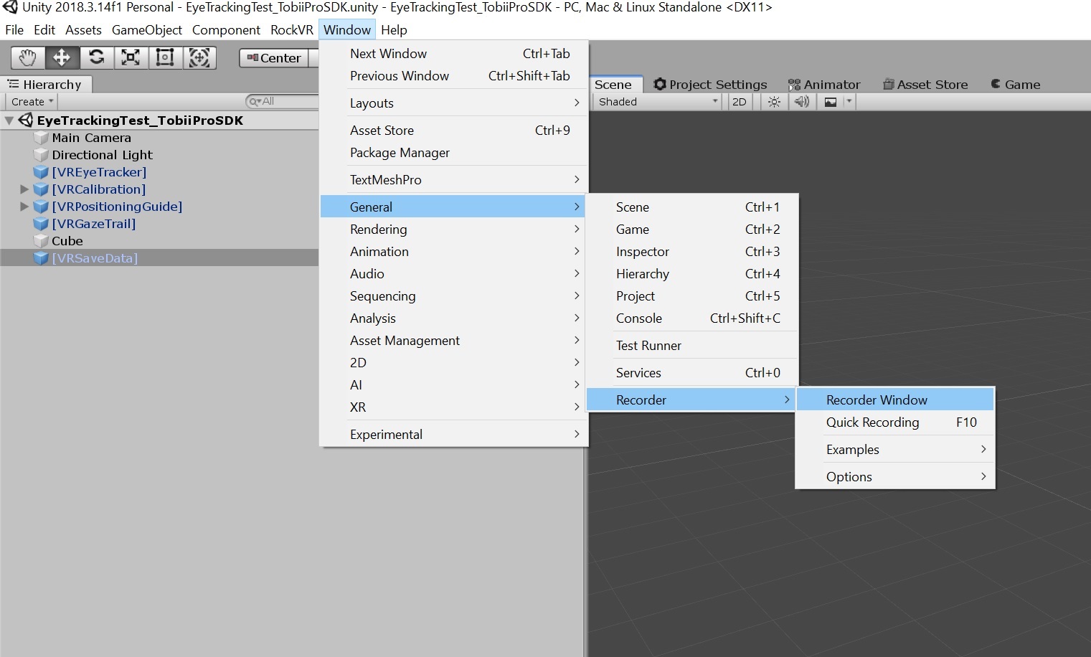Image resolution: width=1091 pixels, height=657 pixels.
Task: Switch to the Game tab
Action: [x=1016, y=85]
